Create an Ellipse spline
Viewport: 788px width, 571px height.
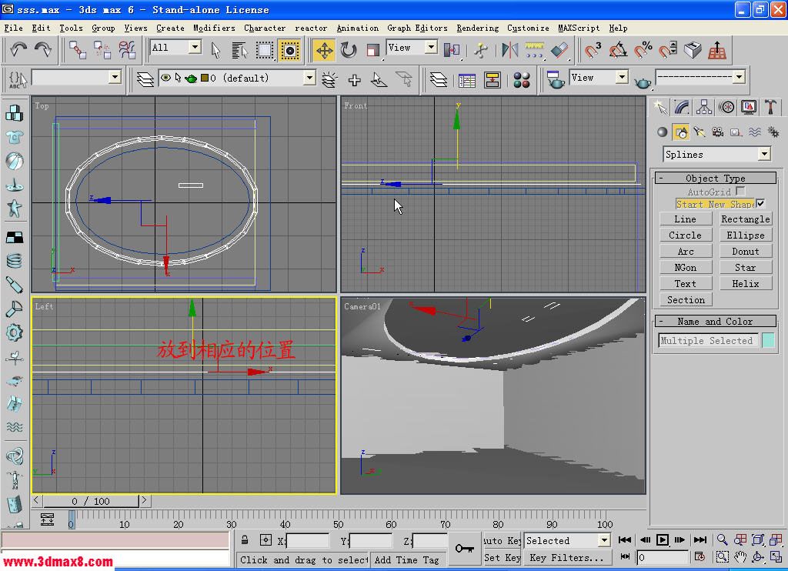click(x=745, y=235)
